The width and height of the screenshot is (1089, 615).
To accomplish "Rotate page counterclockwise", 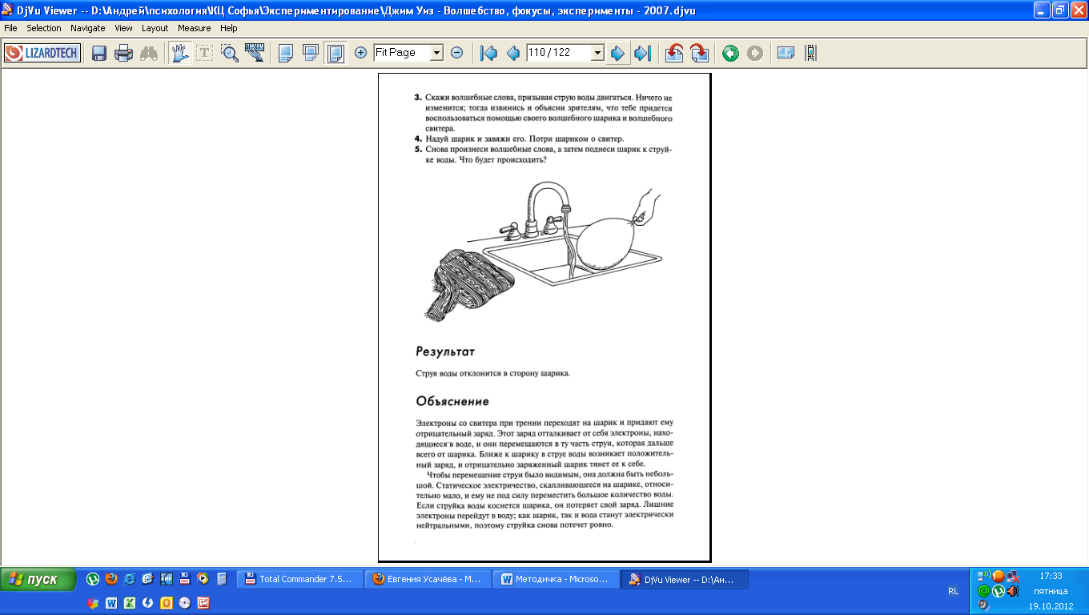I will point(675,53).
